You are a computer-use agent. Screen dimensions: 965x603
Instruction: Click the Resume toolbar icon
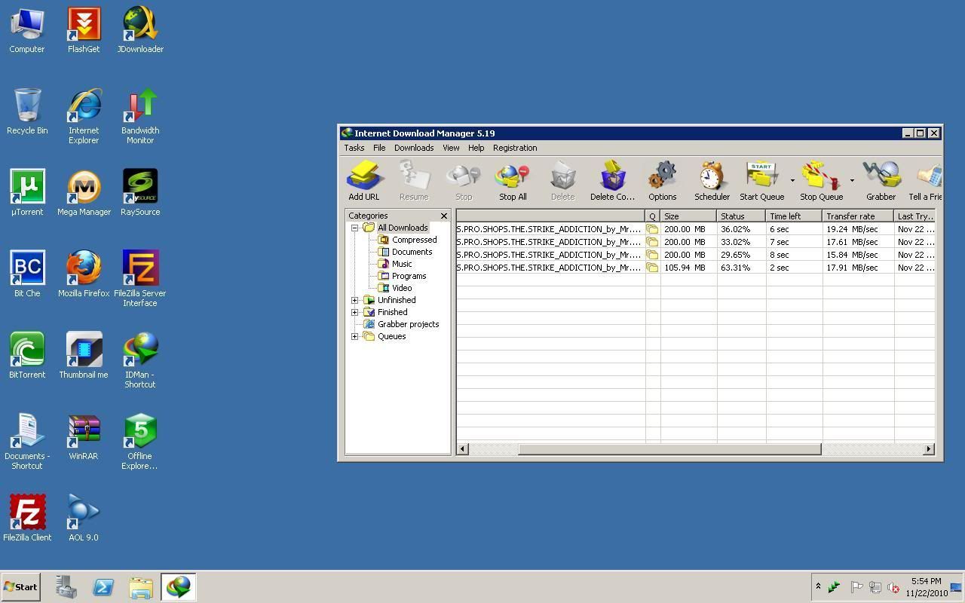pos(413,180)
